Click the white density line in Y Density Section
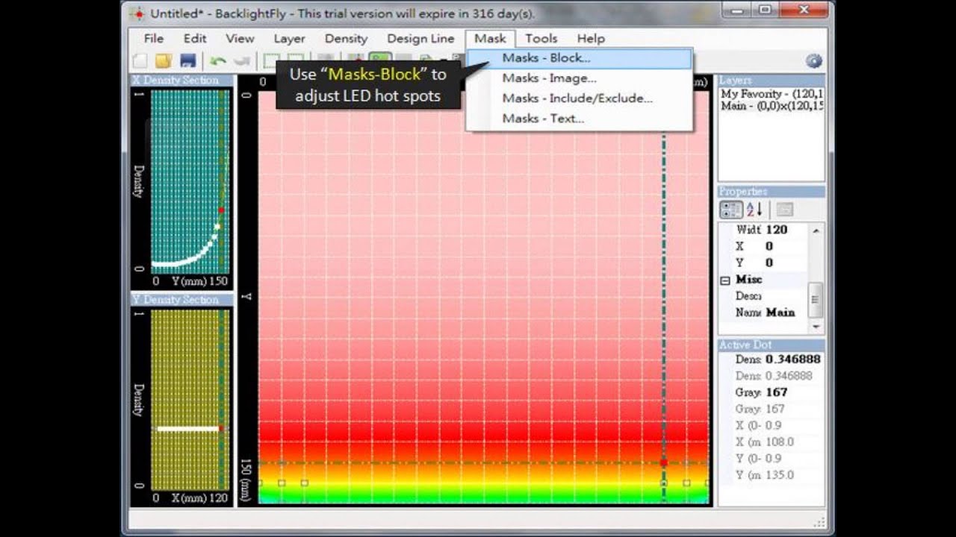The width and height of the screenshot is (956, 537). (x=188, y=429)
